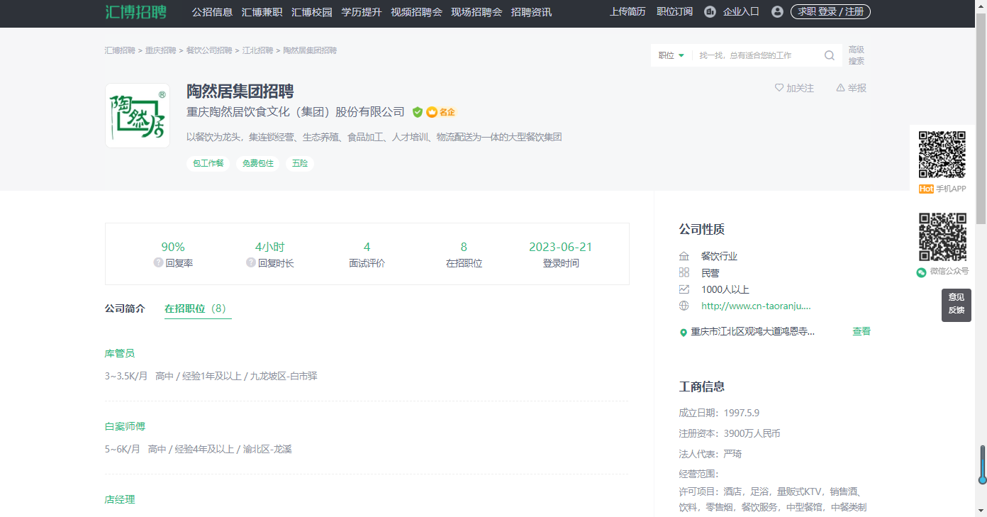Open the 白案师傅 job posting
The height and width of the screenshot is (517, 987).
coord(125,426)
